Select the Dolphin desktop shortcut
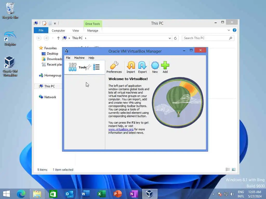Viewport: 266px width, 199px height. (10, 39)
